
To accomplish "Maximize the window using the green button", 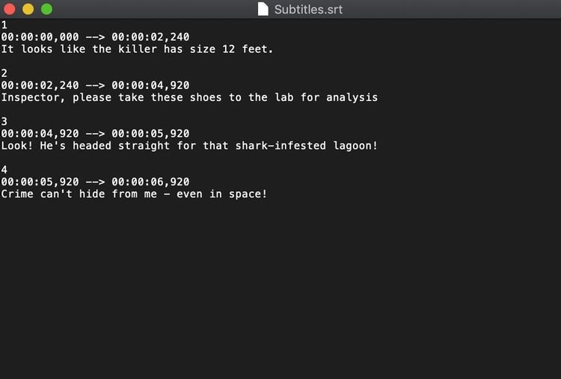I will coord(46,9).
